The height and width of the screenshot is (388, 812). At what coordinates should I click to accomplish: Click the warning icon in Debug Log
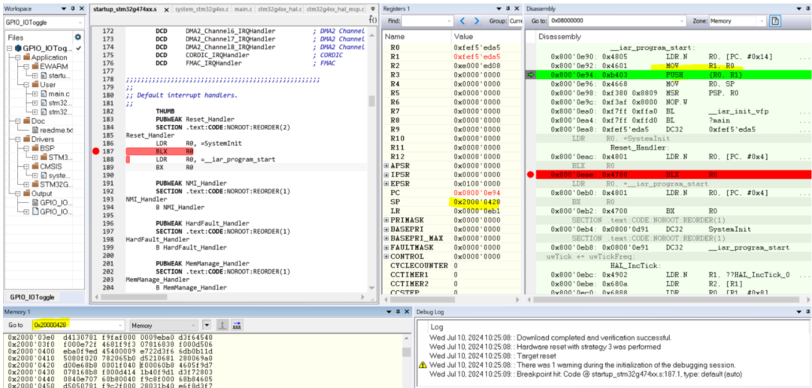click(x=423, y=365)
